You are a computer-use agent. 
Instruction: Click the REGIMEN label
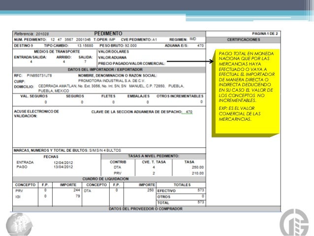(178, 40)
